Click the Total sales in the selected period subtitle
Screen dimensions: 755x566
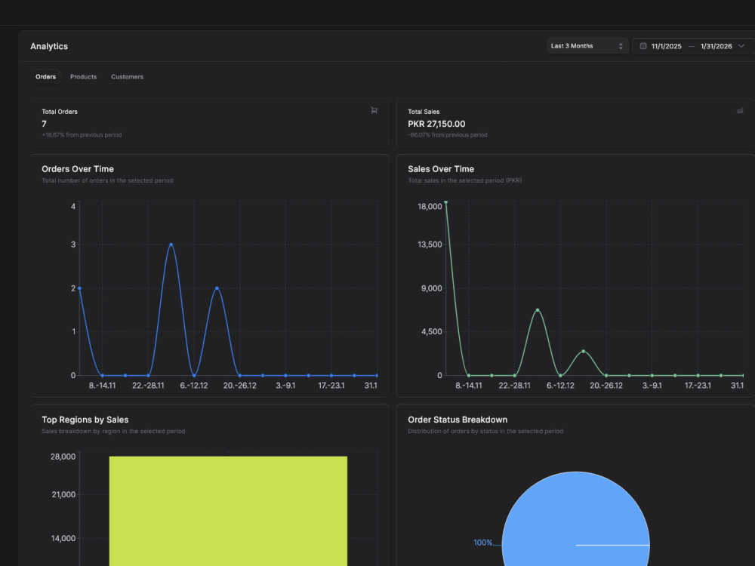pyautogui.click(x=464, y=180)
